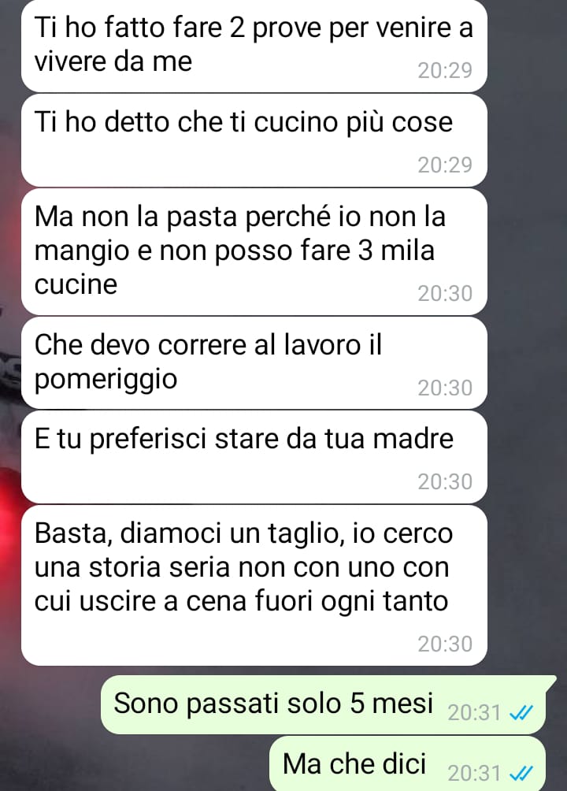
Task: Tap the 'Basta, diamoci un taglio' message bubble
Action: (254, 585)
